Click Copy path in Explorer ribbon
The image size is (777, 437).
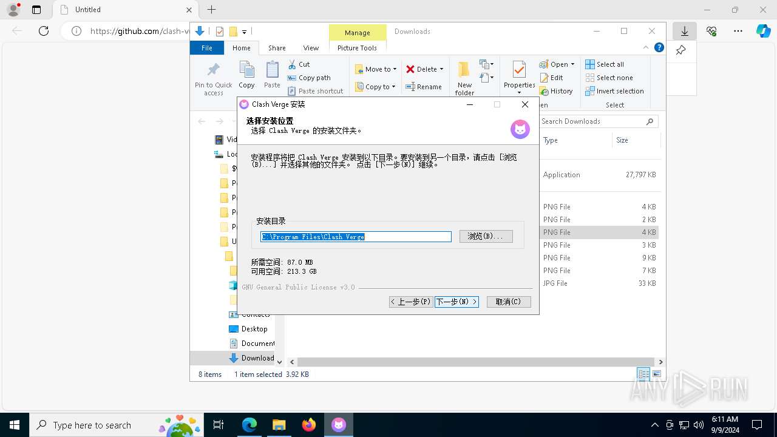click(309, 78)
